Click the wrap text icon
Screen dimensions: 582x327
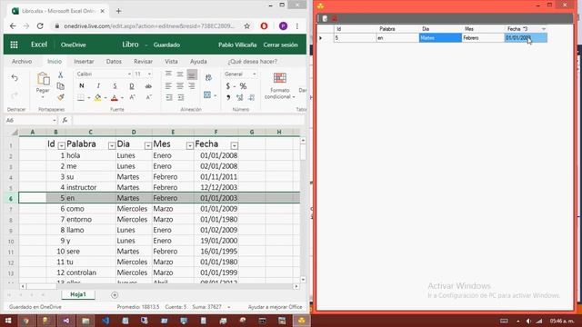(x=208, y=77)
